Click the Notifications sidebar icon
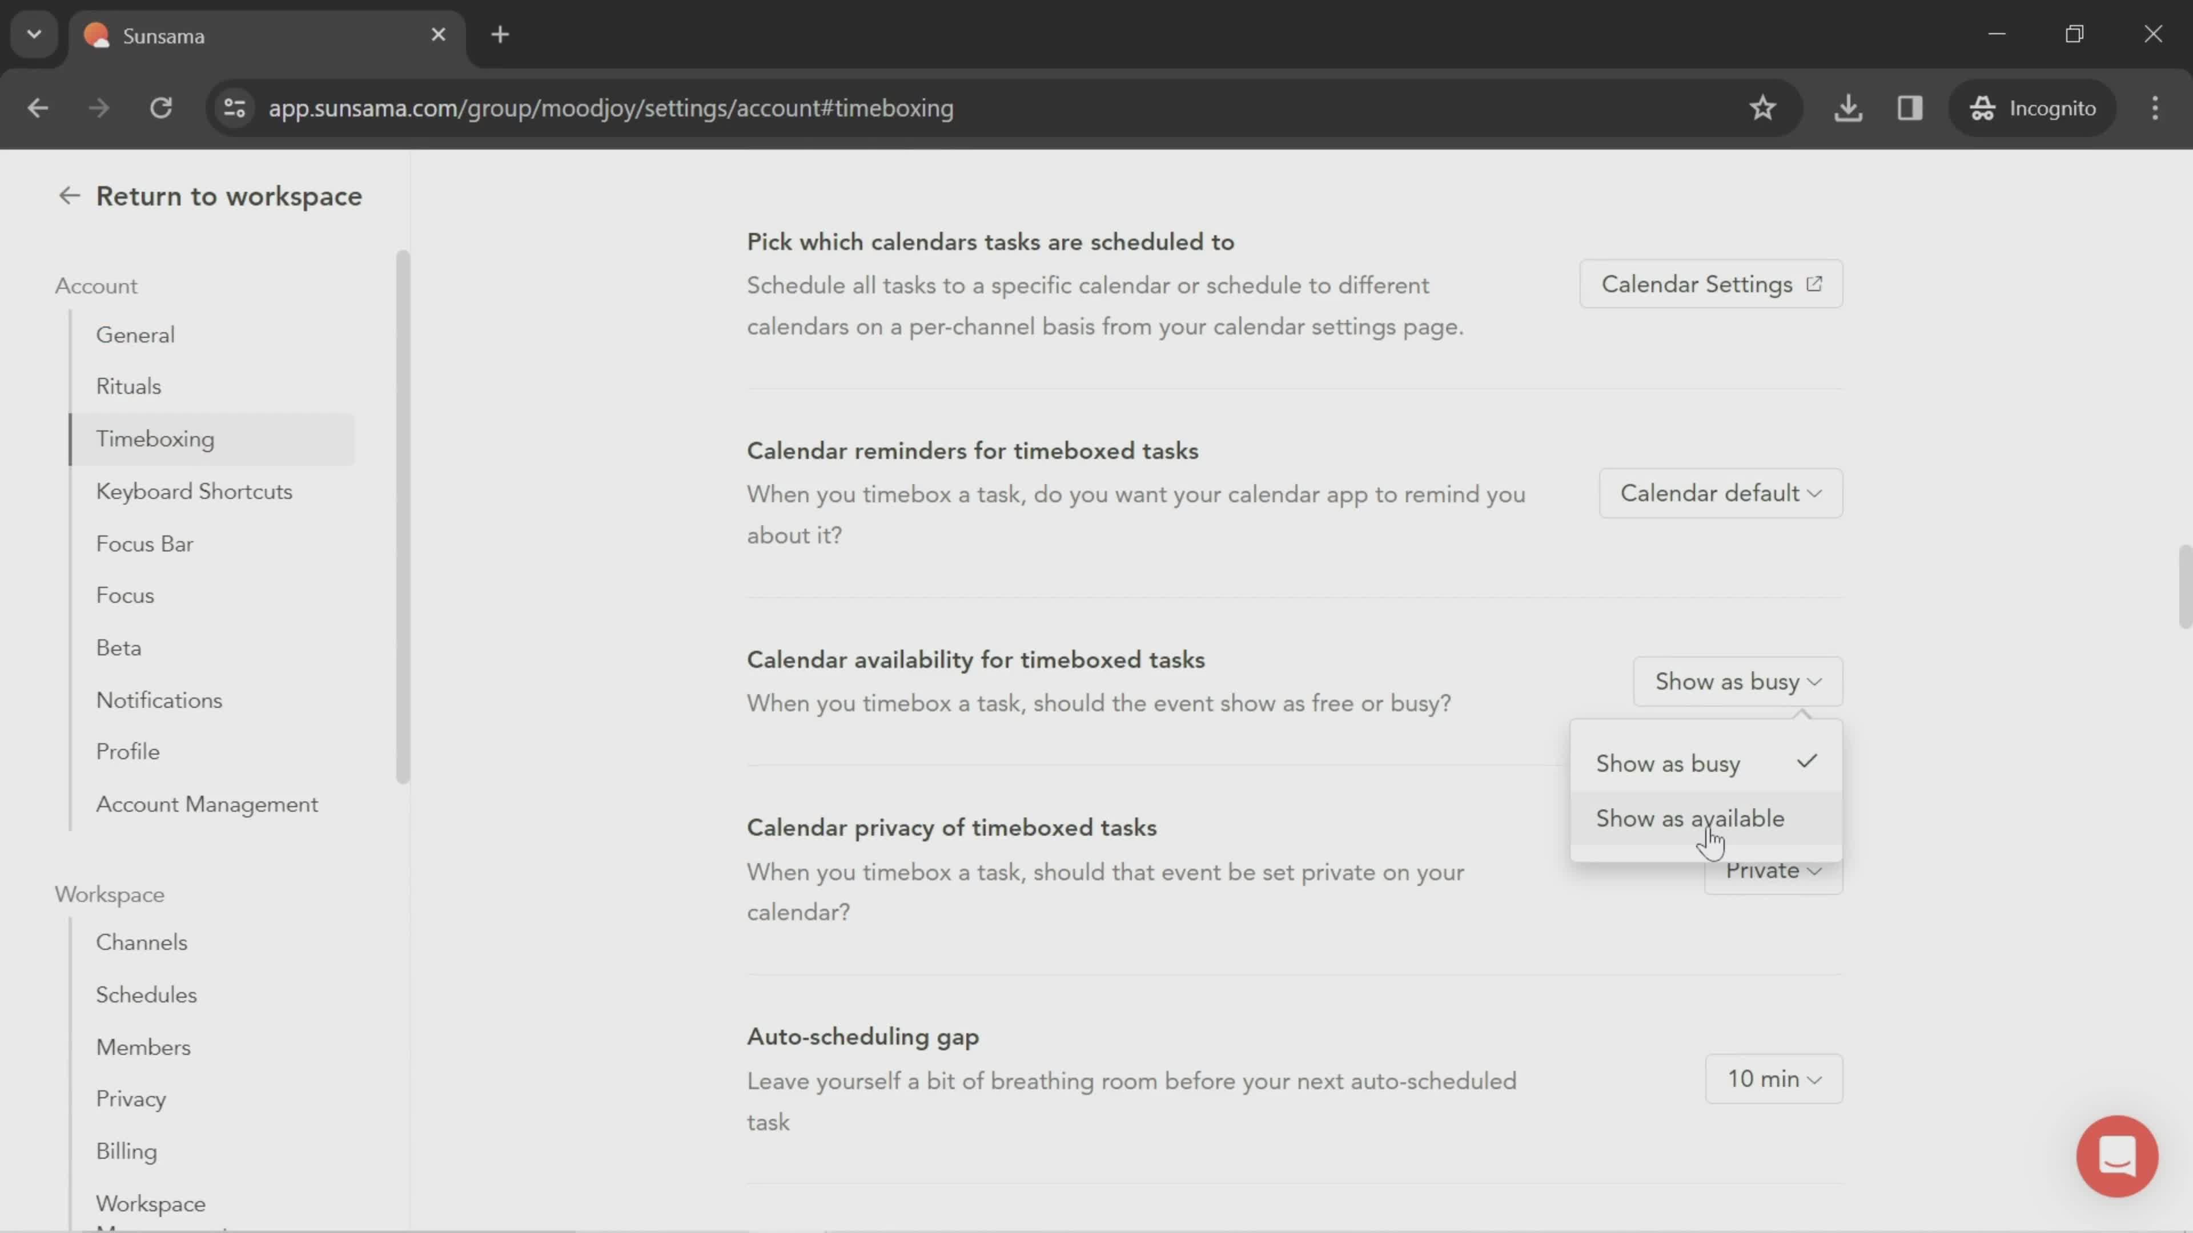 pyautogui.click(x=158, y=700)
